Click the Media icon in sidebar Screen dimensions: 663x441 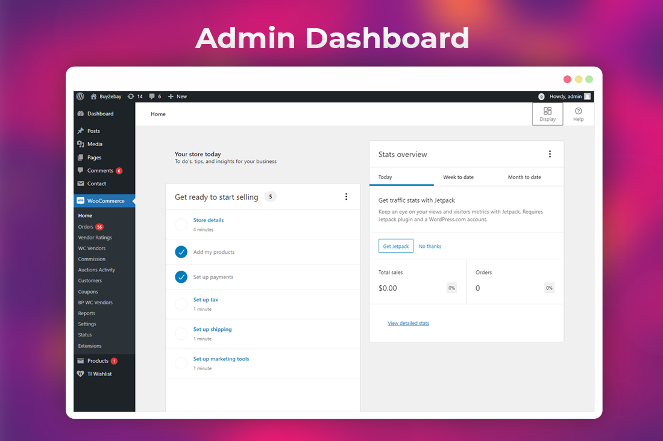pos(81,144)
